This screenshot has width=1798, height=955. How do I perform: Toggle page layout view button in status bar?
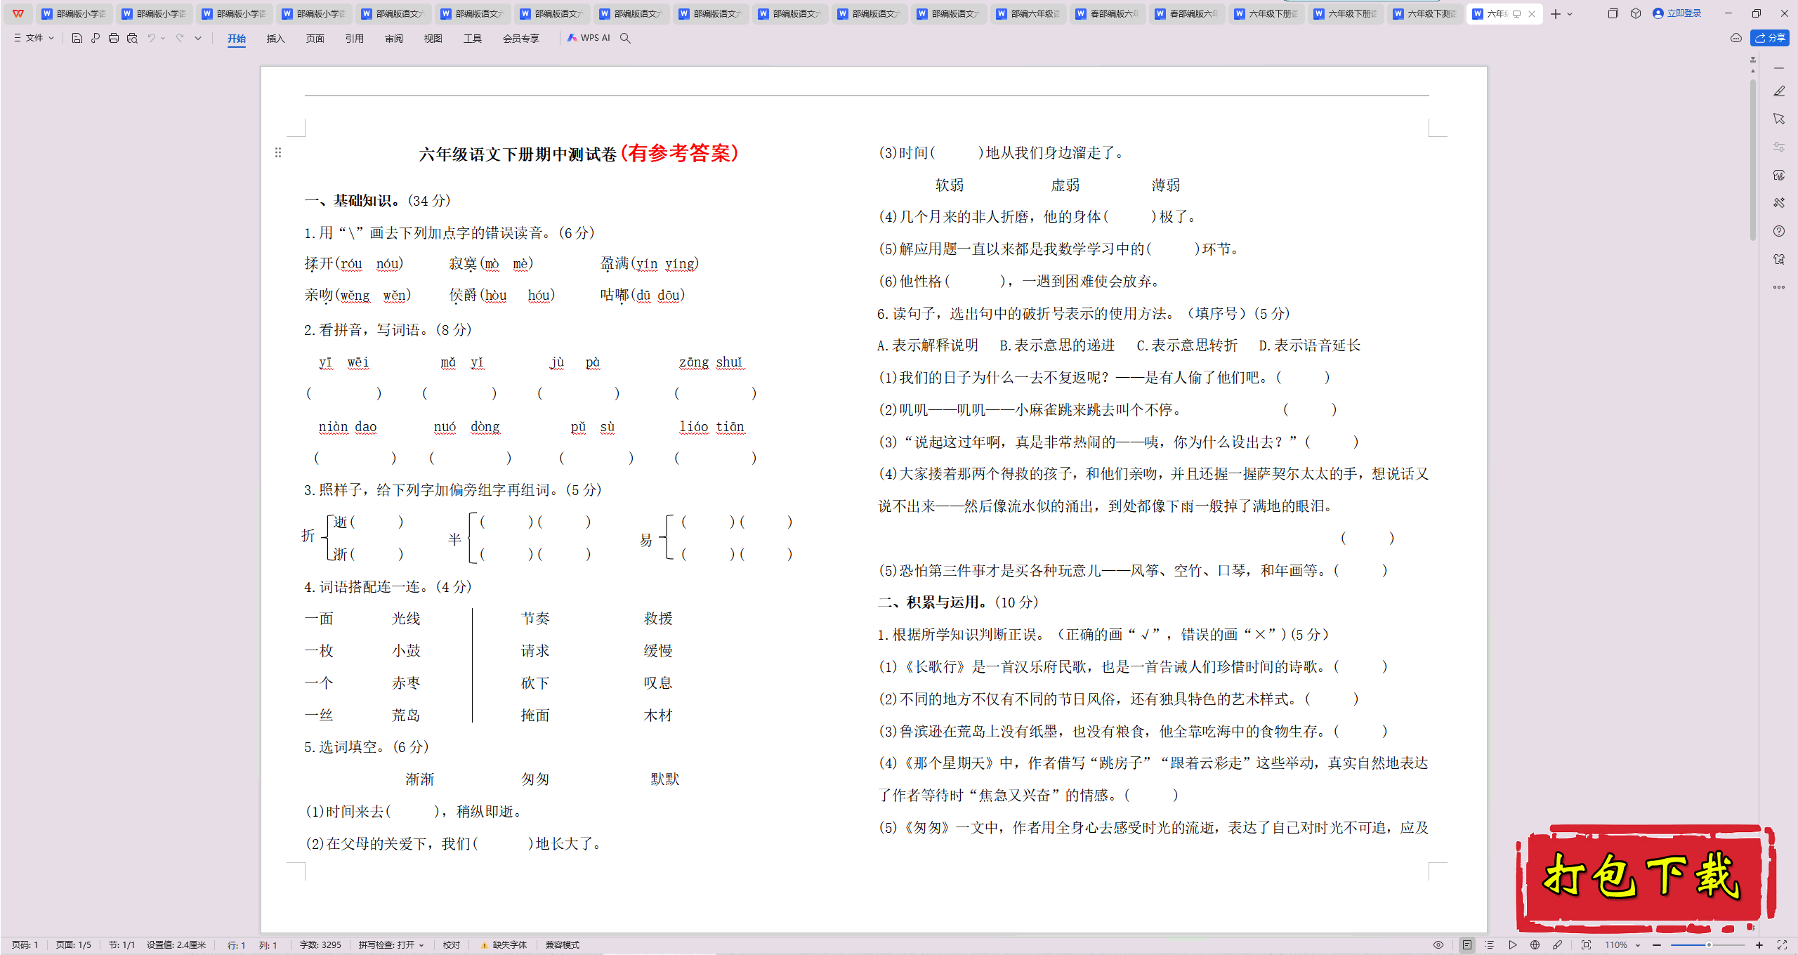(x=1466, y=945)
